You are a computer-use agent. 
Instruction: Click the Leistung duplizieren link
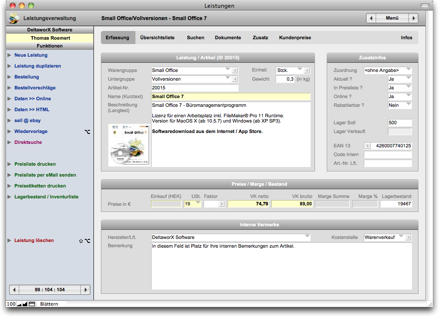[38, 66]
